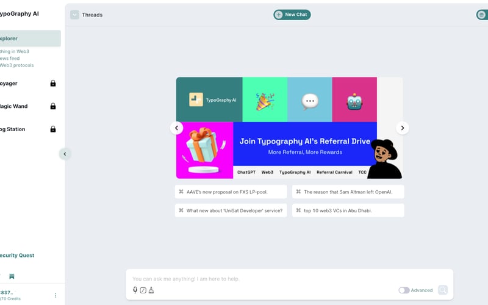The image size is (488, 305).
Task: Select the Explorer sidebar item
Action: pyautogui.click(x=30, y=38)
